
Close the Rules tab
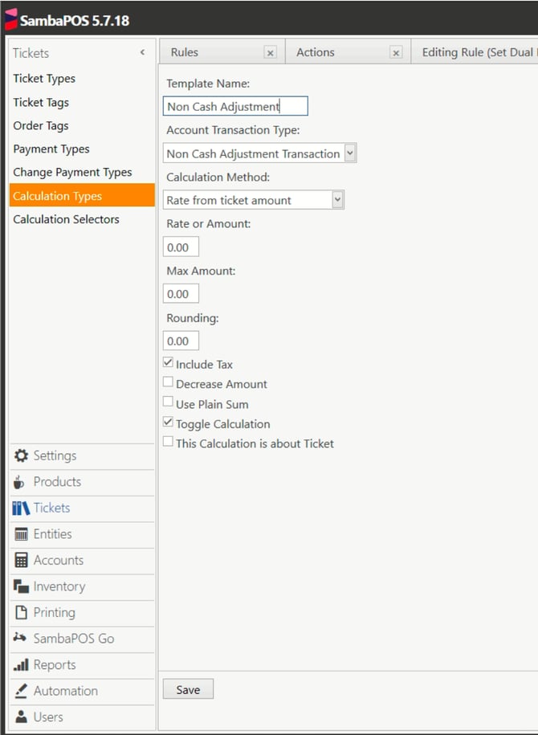[271, 53]
